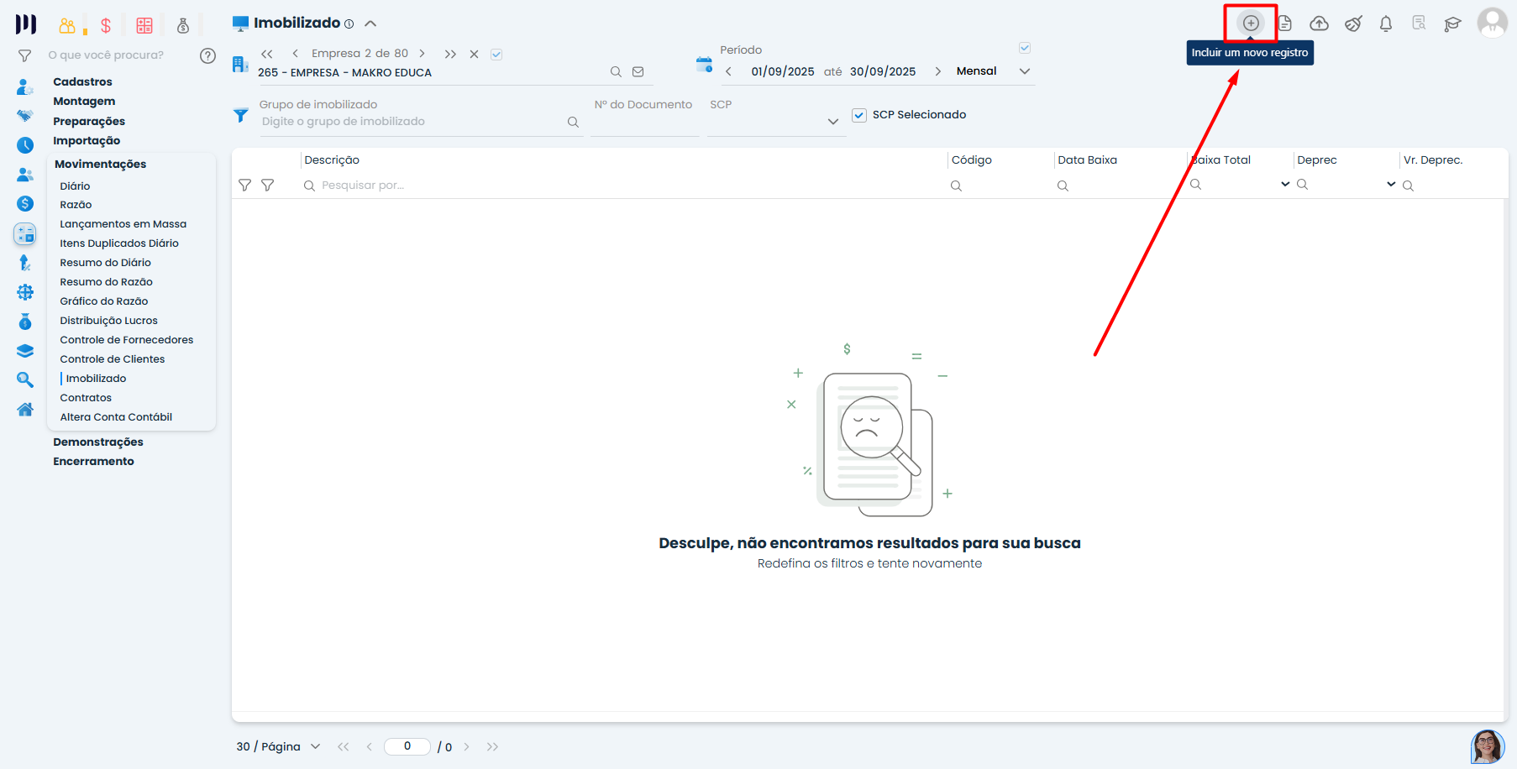Select the money bag module icon in the top bar
The image size is (1517, 769).
[x=183, y=25]
